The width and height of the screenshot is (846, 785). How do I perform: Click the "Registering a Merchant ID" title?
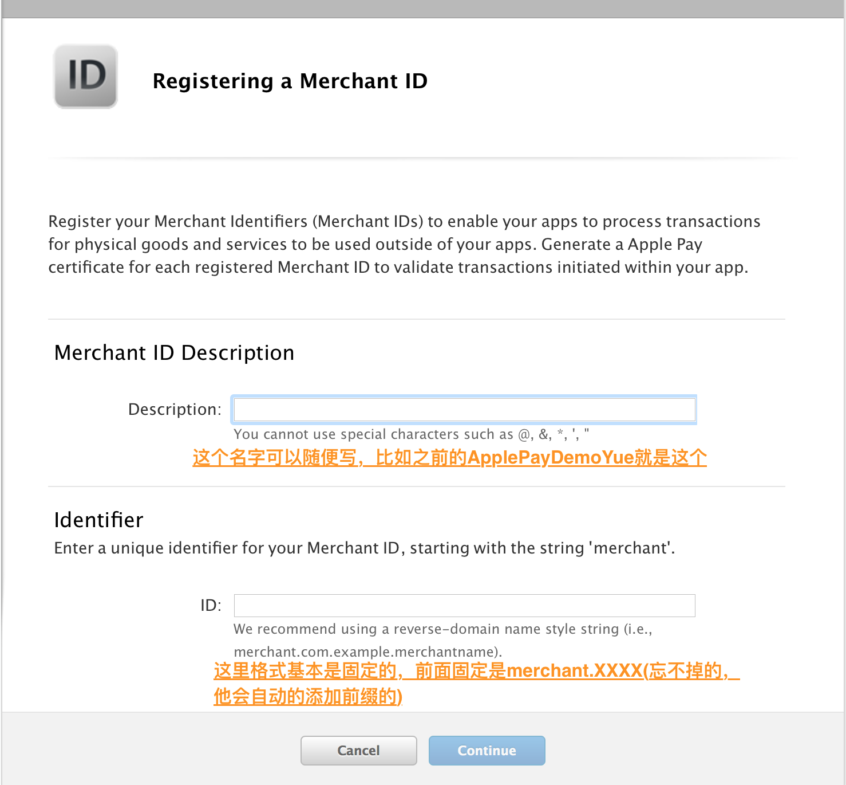pyautogui.click(x=290, y=81)
